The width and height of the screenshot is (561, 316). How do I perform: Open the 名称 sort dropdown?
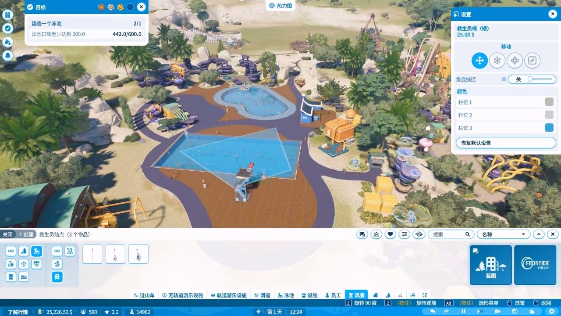click(504, 234)
